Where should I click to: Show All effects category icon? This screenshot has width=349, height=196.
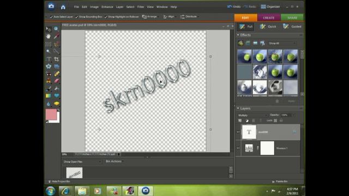pos(262,43)
